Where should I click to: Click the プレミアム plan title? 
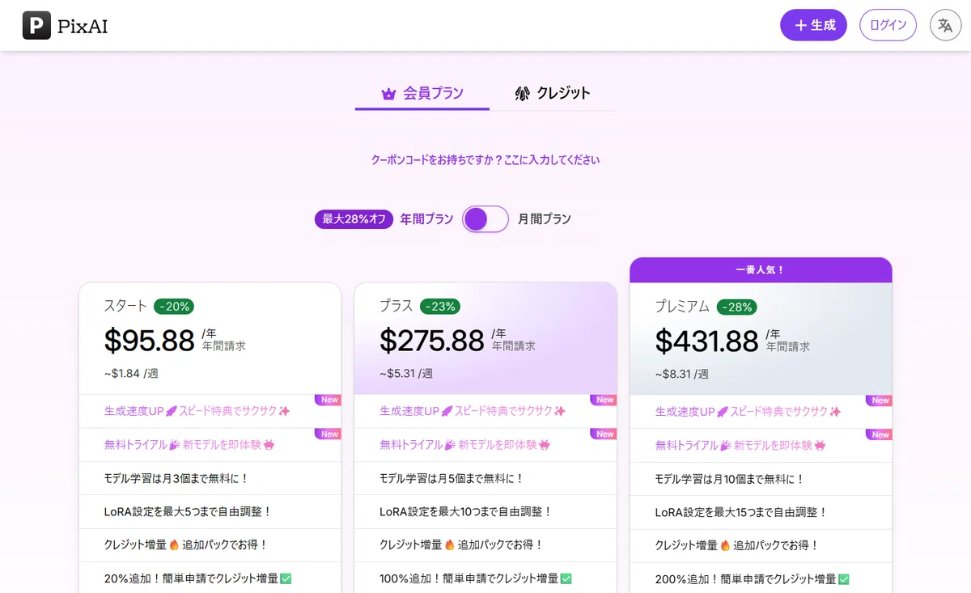(682, 307)
